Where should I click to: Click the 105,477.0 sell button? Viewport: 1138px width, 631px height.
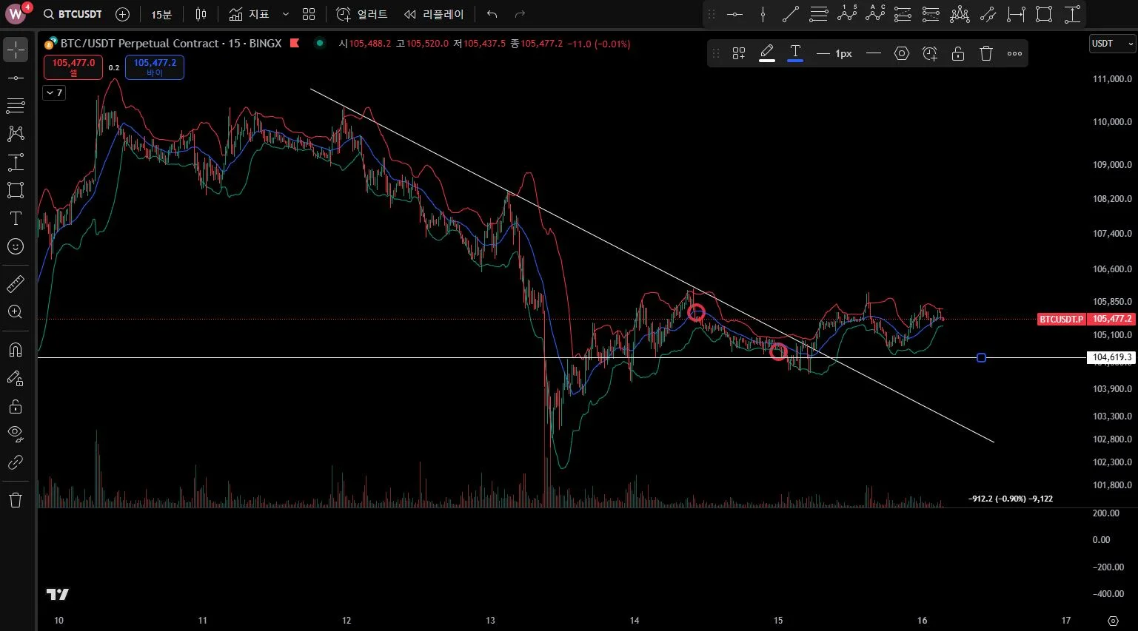pos(73,67)
